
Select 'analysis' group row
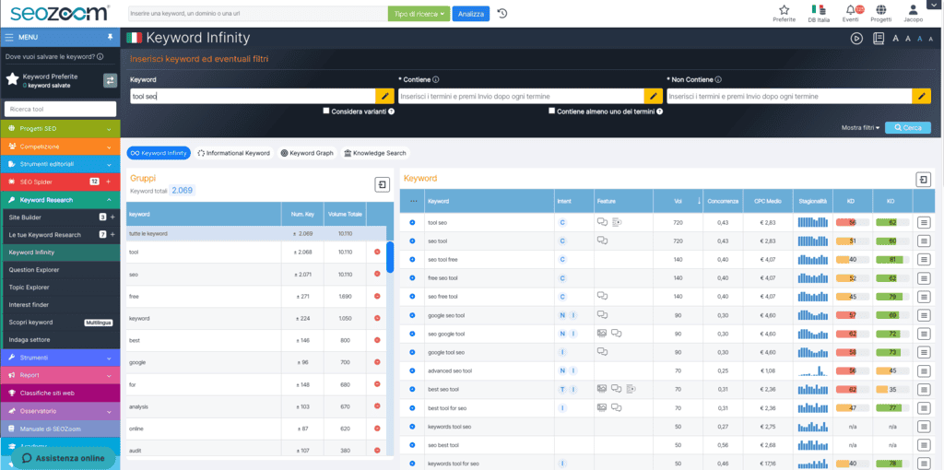tap(256, 406)
